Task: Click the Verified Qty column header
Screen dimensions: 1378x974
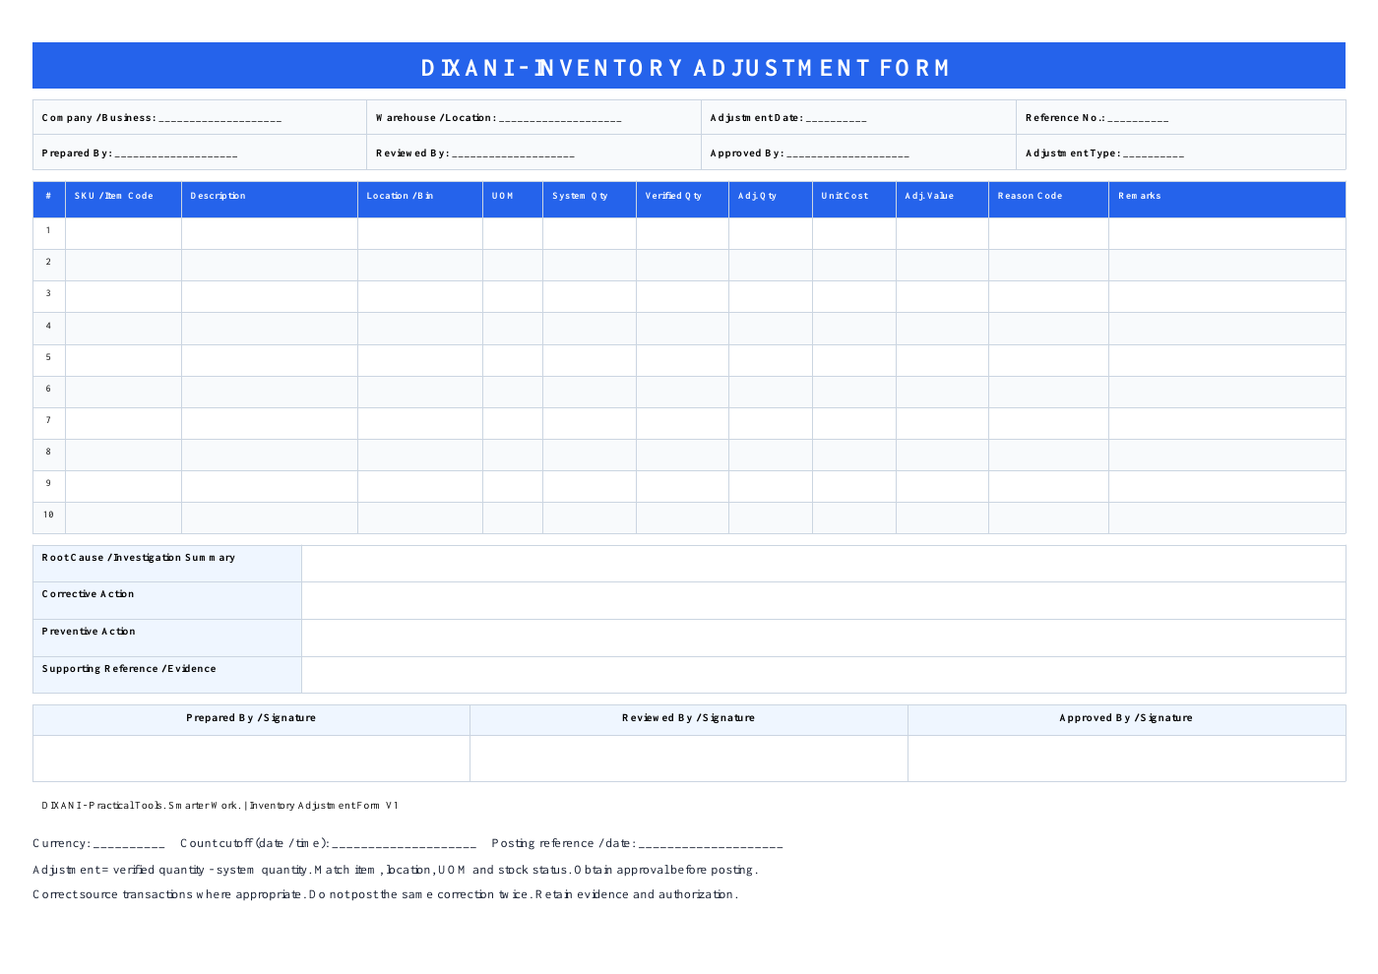Action: click(x=683, y=199)
